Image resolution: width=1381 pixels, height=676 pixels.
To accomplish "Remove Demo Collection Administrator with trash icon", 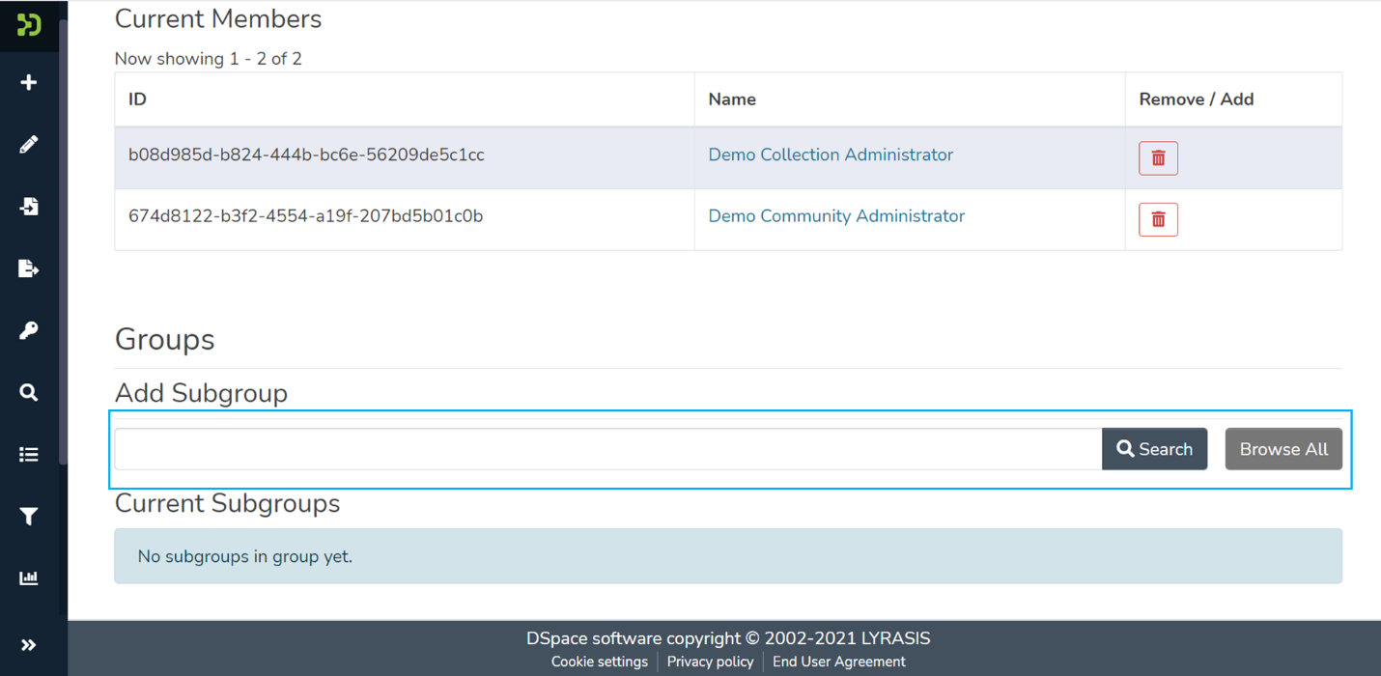I will pyautogui.click(x=1157, y=157).
